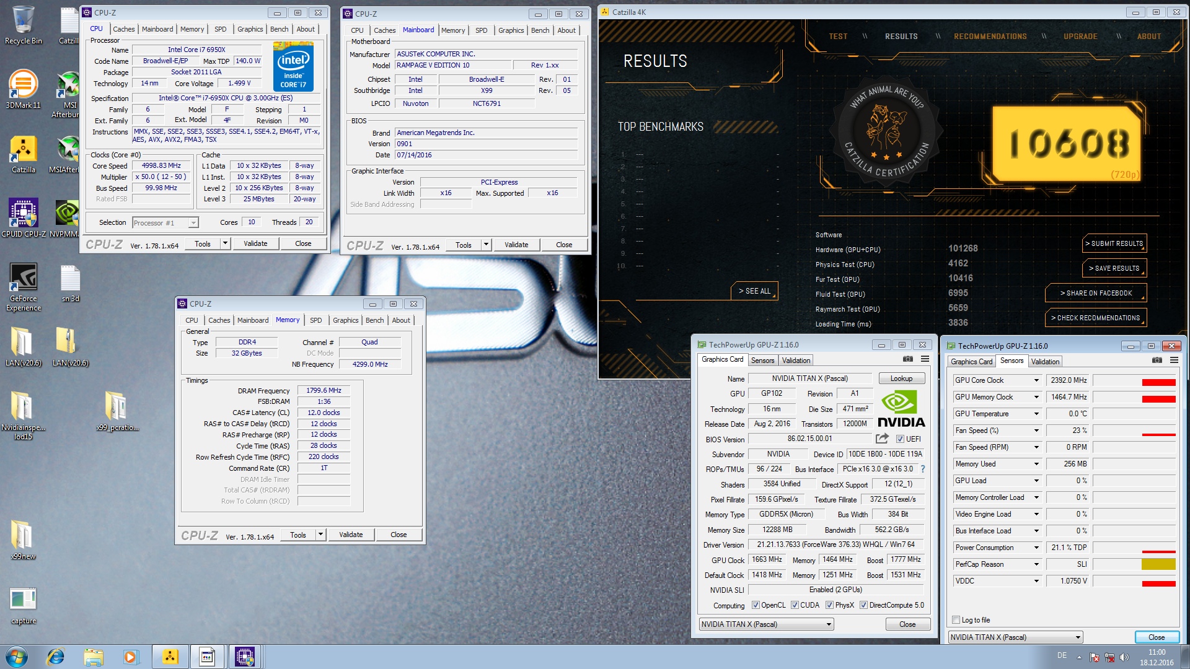The width and height of the screenshot is (1190, 669).
Task: Toggle the PhysX computing checkbox
Action: pos(829,605)
